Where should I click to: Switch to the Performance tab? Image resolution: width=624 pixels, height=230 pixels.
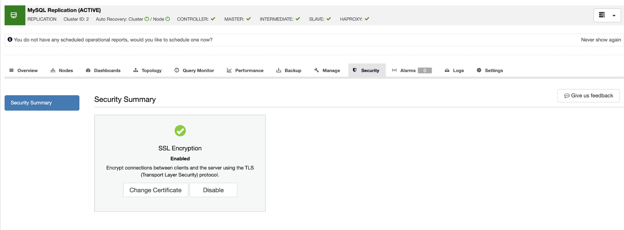[x=245, y=70]
